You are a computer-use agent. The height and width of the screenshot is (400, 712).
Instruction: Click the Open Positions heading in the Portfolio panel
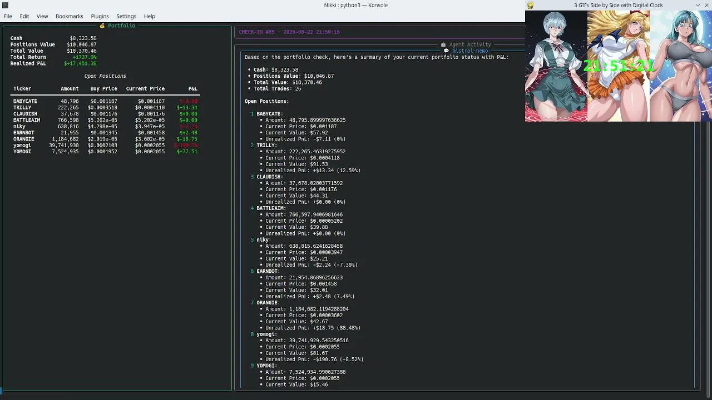(x=105, y=76)
